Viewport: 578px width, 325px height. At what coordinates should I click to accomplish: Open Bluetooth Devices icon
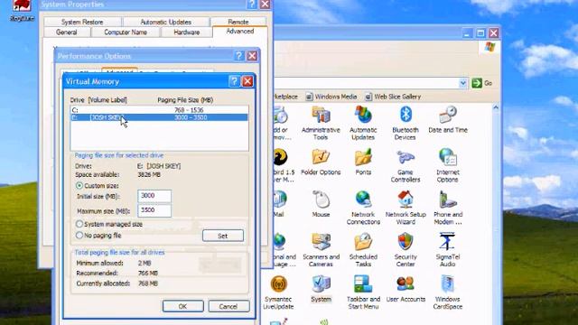pyautogui.click(x=406, y=115)
